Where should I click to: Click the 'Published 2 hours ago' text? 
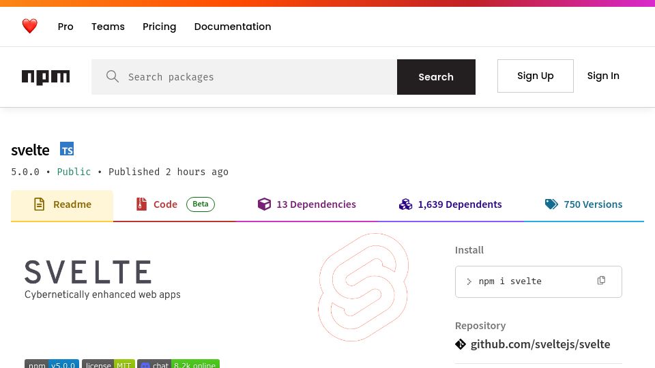click(x=169, y=172)
